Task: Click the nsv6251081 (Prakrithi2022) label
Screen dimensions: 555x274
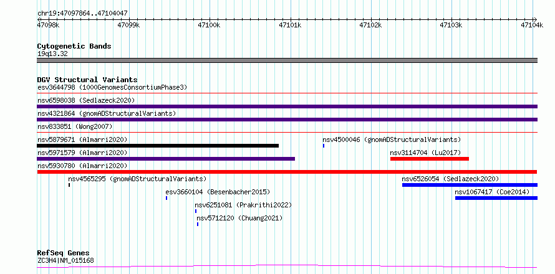Action: (243, 205)
